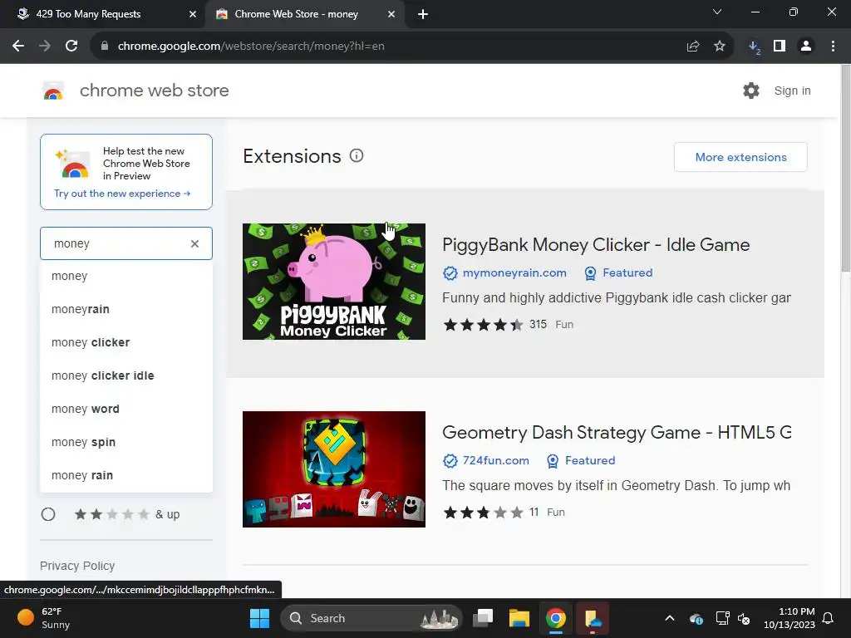Click the Chrome Web Store rainbow logo
The image size is (851, 638).
[x=53, y=91]
